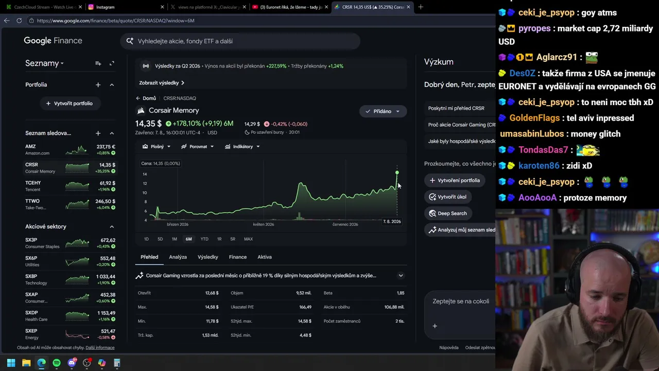The width and height of the screenshot is (659, 371).
Task: Click the plus icon in chat box
Action: (435, 326)
